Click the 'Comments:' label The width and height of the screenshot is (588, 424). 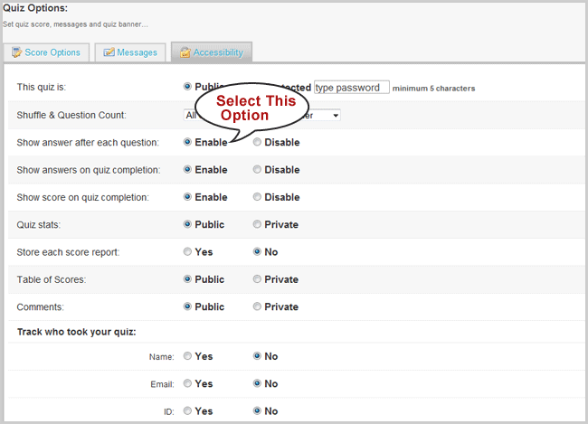(40, 307)
